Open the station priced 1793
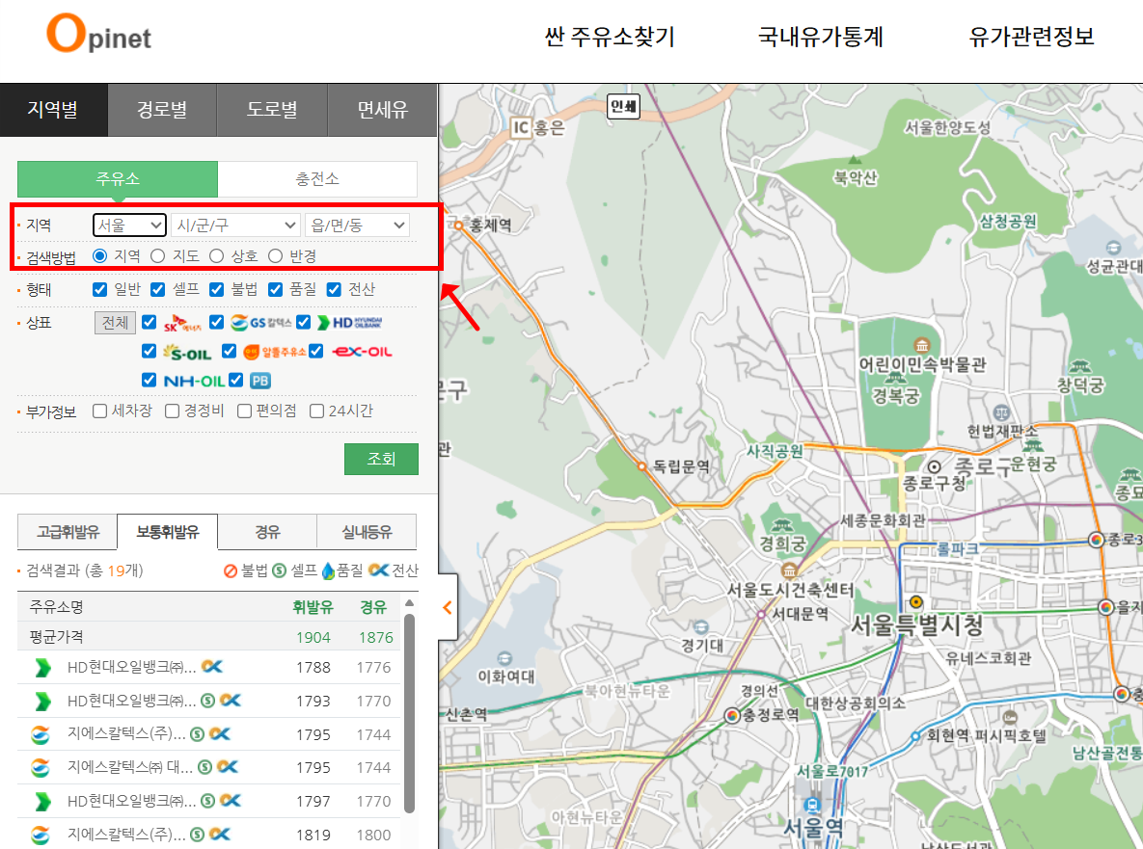 pyautogui.click(x=208, y=702)
